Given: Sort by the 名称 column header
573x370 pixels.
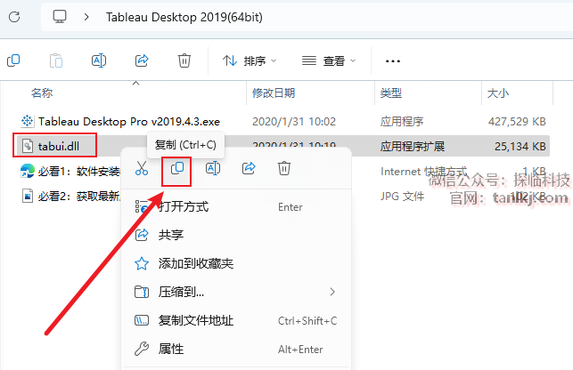Looking at the screenshot, I should pos(42,93).
